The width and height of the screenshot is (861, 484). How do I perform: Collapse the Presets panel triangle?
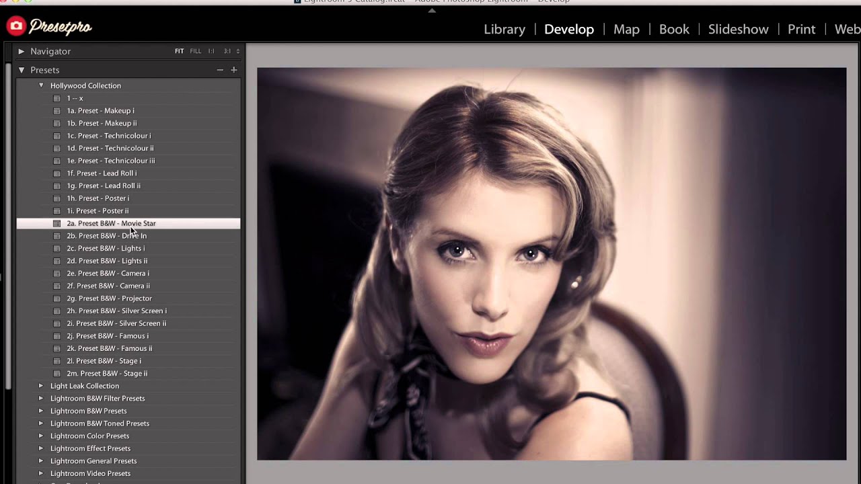click(21, 70)
